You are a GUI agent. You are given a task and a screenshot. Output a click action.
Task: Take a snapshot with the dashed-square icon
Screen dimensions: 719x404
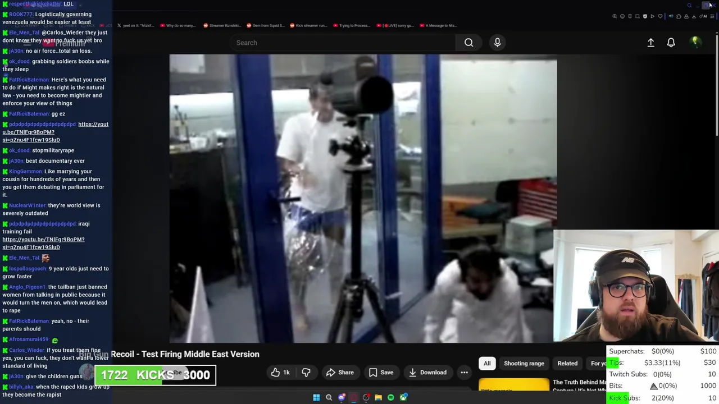click(x=638, y=16)
